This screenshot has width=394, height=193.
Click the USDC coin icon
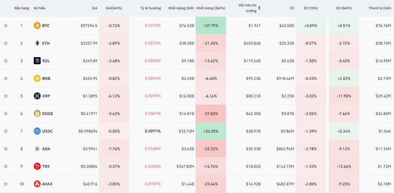37,131
